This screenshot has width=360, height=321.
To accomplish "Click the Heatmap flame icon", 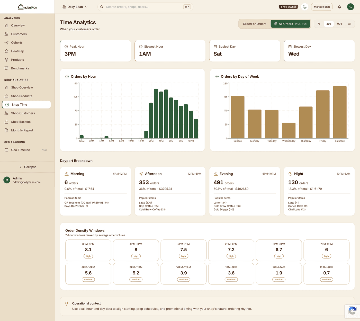I will pyautogui.click(x=6, y=51).
